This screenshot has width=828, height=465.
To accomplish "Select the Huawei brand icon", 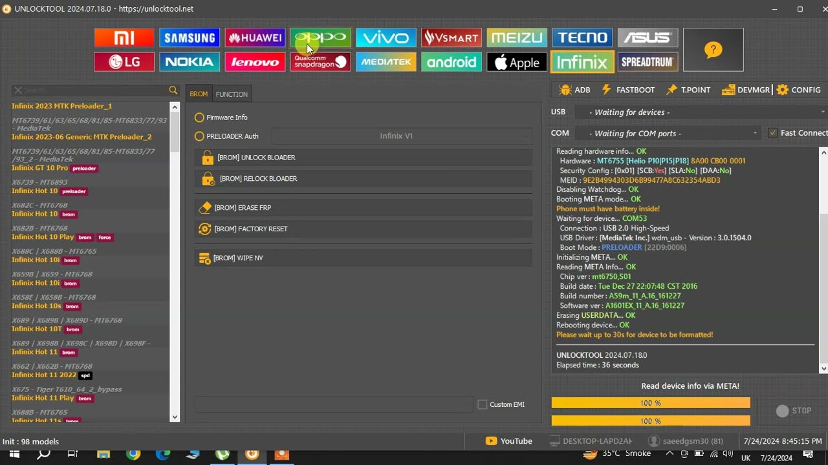I will pyautogui.click(x=255, y=37).
